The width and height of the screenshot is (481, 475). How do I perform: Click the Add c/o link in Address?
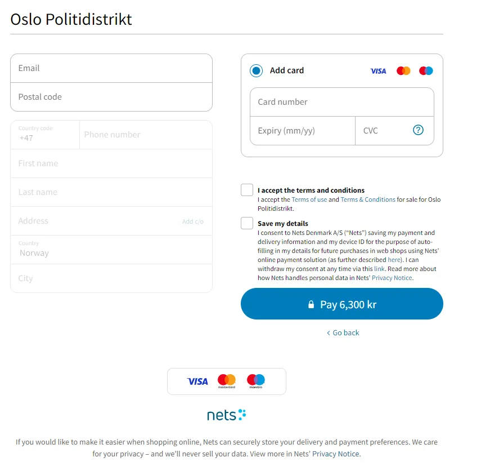(x=192, y=221)
